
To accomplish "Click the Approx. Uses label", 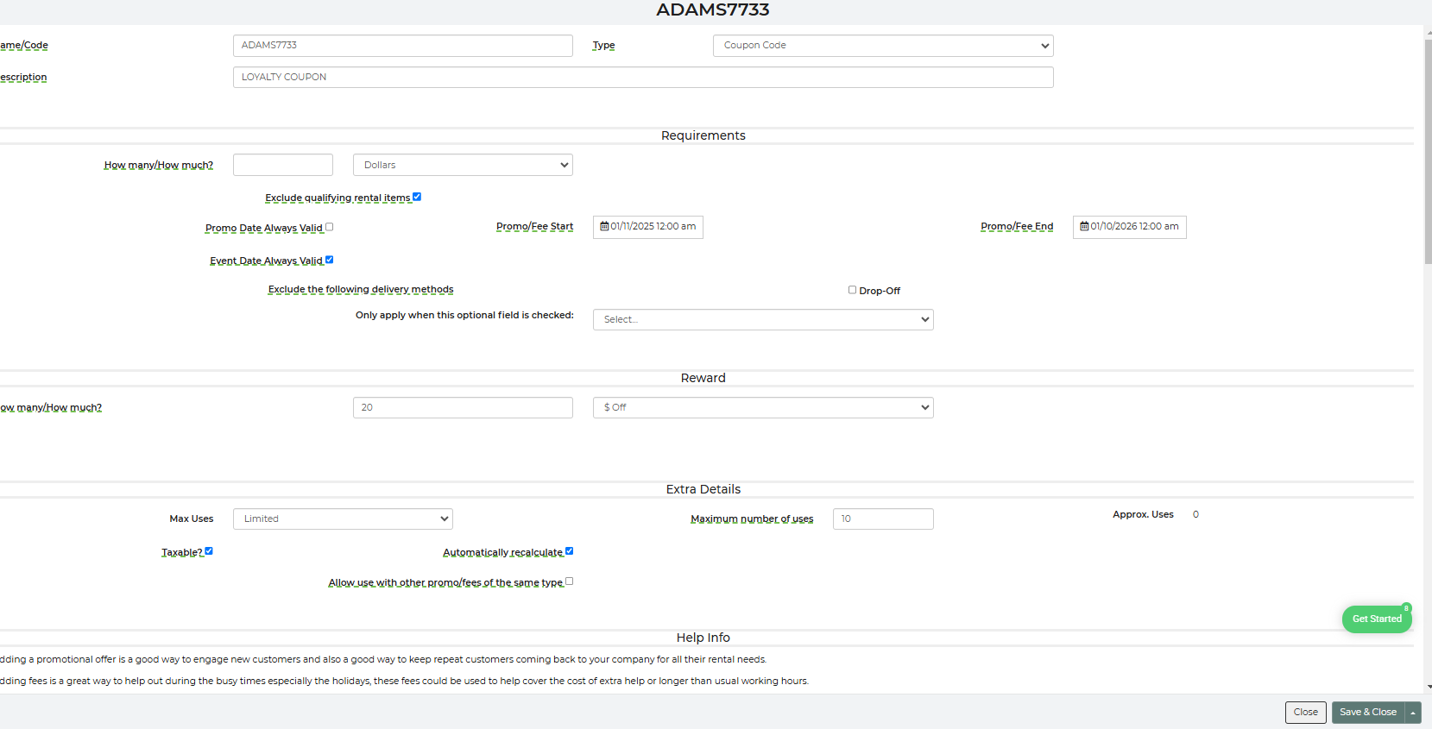I will click(1143, 514).
